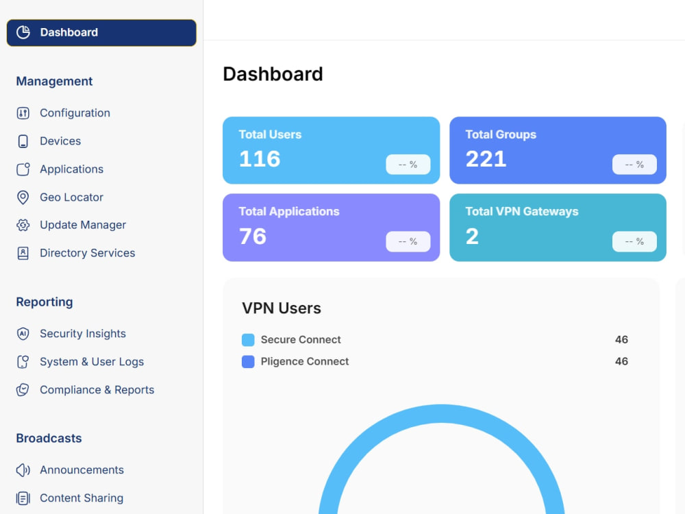The image size is (685, 514).
Task: Click the Pligence Connect count 46
Action: tap(621, 361)
